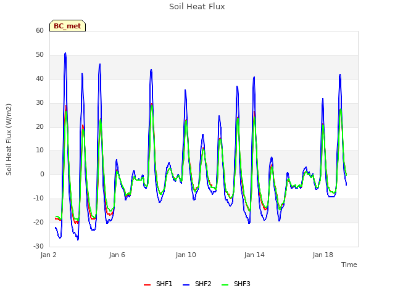Click the '-20' y-axis tick label
Image resolution: width=395 pixels, height=296 pixels.
pos(38,222)
